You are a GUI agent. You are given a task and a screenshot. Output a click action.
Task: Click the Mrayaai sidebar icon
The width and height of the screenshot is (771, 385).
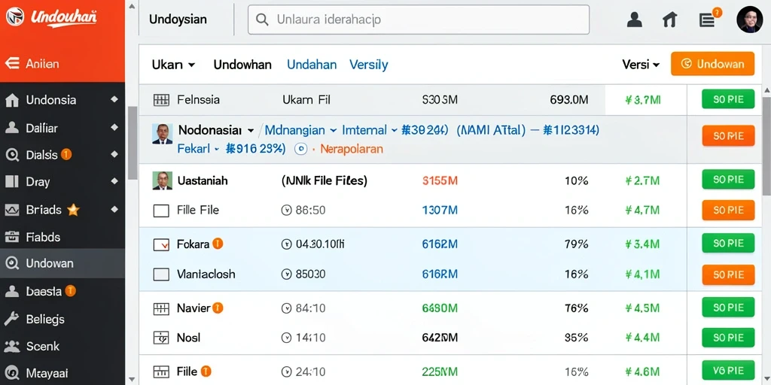[x=12, y=373]
